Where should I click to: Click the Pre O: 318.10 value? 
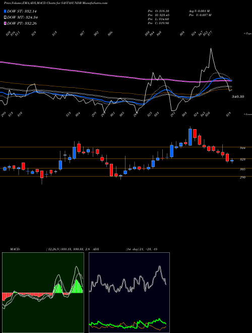click(158, 11)
